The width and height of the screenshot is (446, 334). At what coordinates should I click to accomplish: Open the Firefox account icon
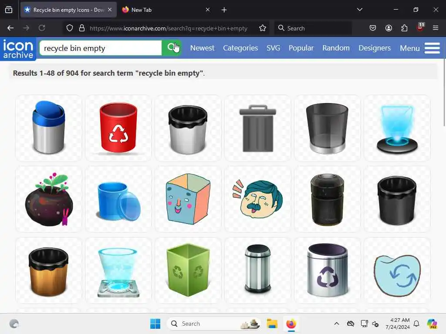[x=389, y=28]
